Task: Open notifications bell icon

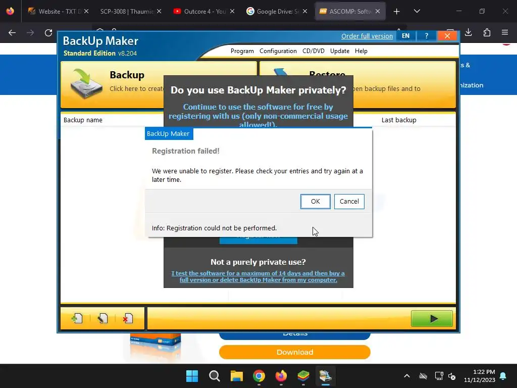Action: point(503,376)
